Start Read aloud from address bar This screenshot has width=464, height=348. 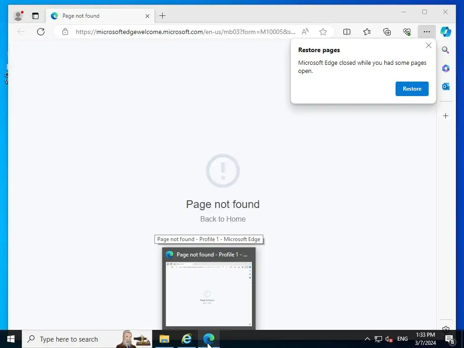point(305,32)
